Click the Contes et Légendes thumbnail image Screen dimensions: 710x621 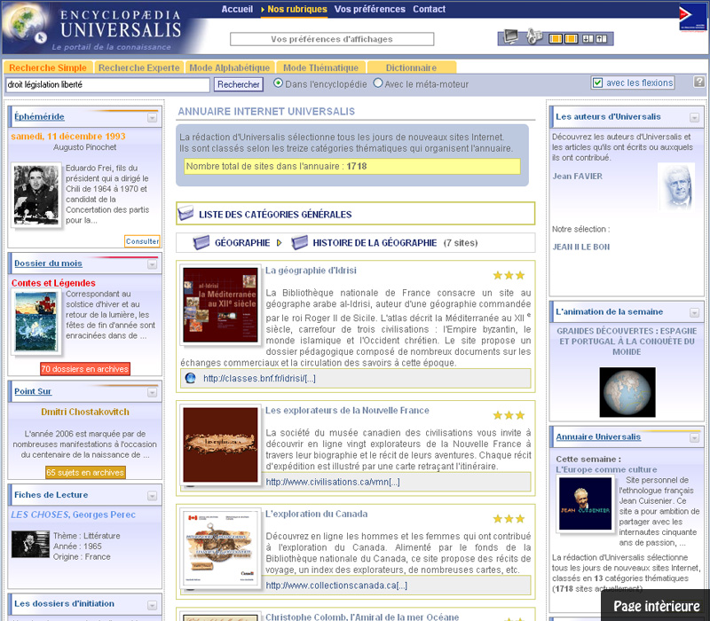(x=35, y=321)
